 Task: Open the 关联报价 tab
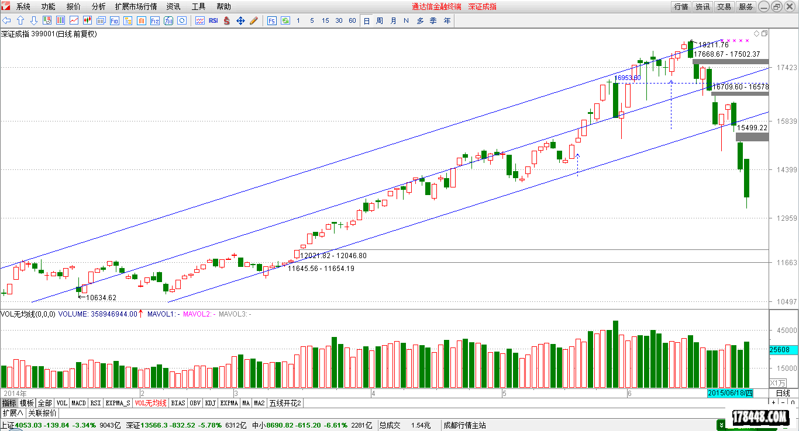coord(42,412)
